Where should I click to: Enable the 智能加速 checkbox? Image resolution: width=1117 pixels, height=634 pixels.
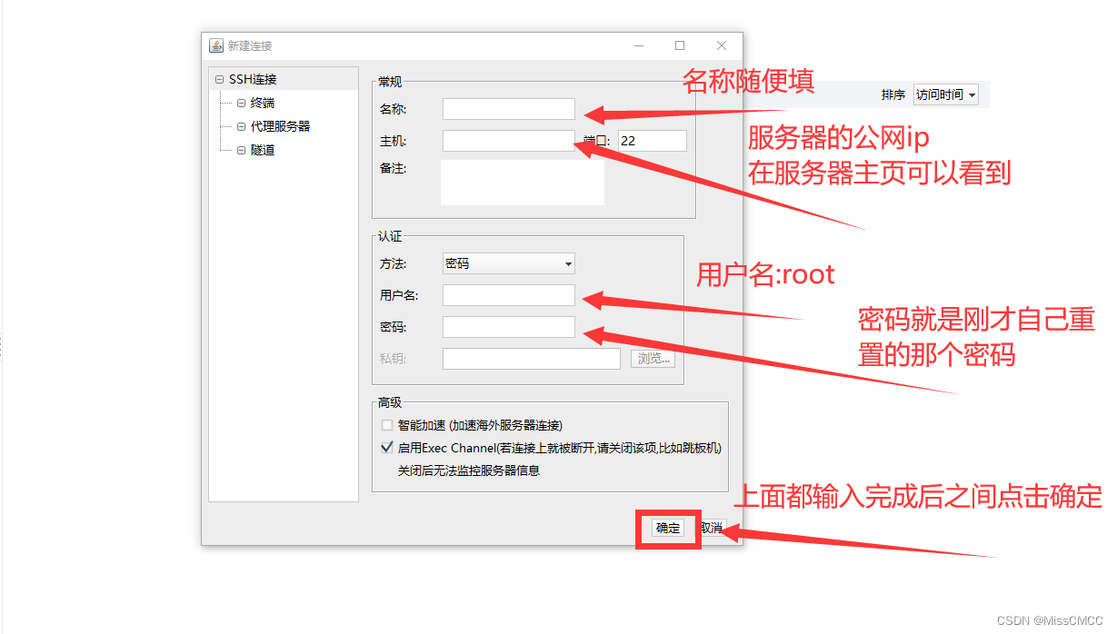[x=386, y=424]
